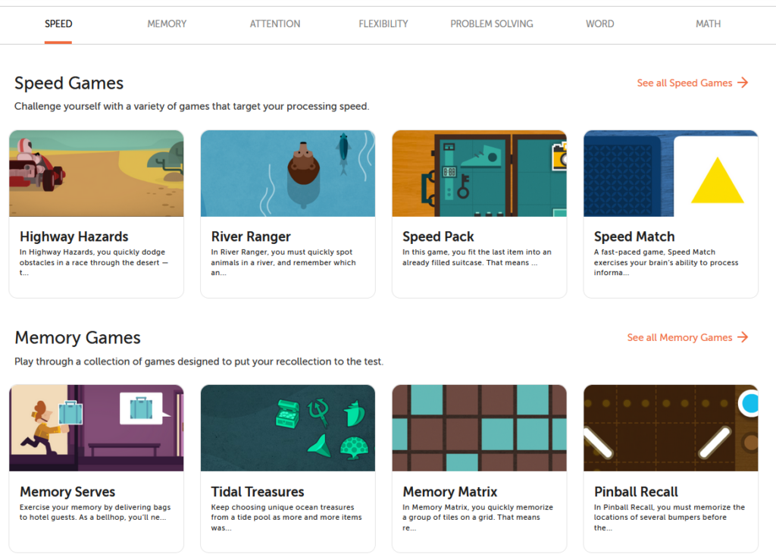776x557 pixels.
Task: Click the arrow icon beside See all Memory Games
Action: pyautogui.click(x=743, y=337)
